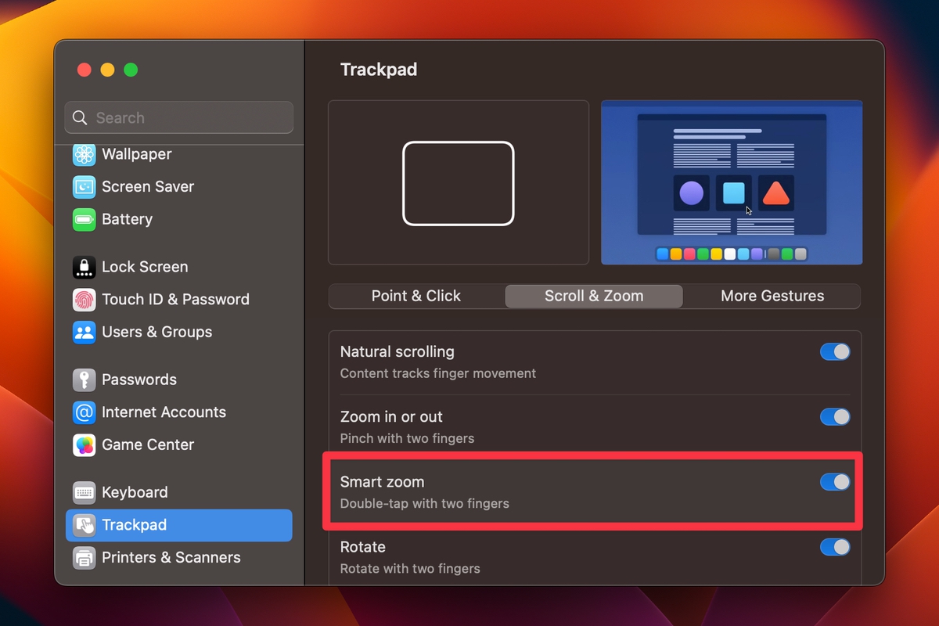Image resolution: width=939 pixels, height=626 pixels.
Task: Click the gesture demonstration video preview
Action: click(731, 182)
